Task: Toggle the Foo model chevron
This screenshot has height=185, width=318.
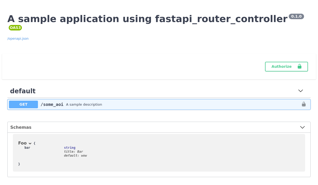Action: pos(30,143)
